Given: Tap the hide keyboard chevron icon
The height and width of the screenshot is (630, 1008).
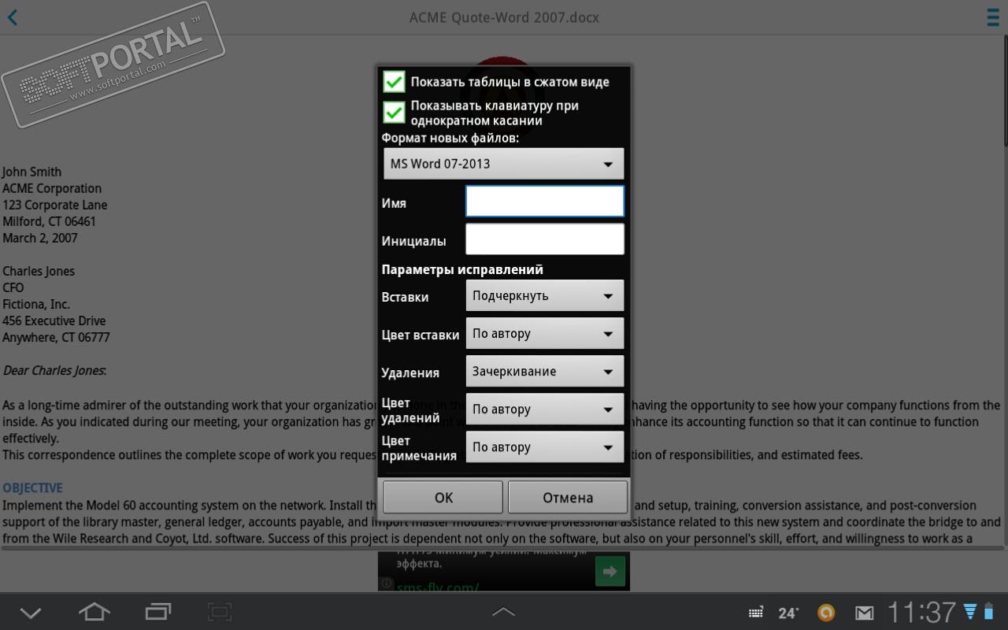Looking at the screenshot, I should (x=31, y=612).
